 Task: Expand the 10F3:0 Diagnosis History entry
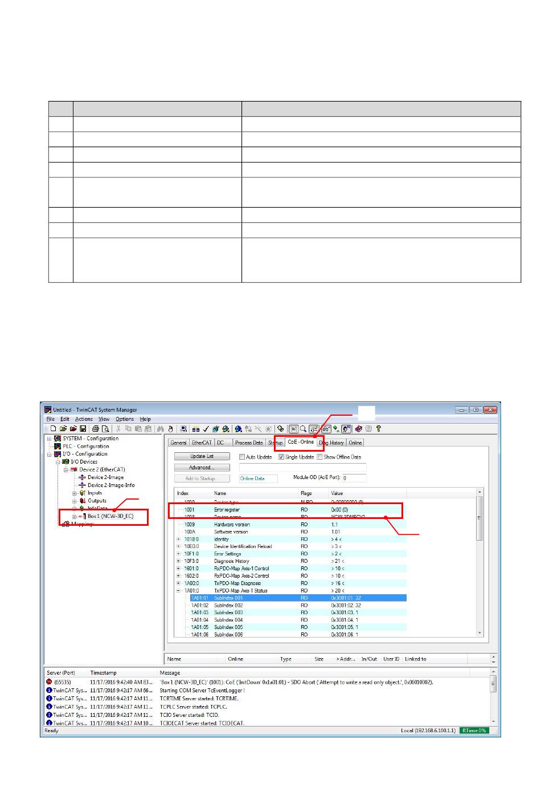(179, 561)
